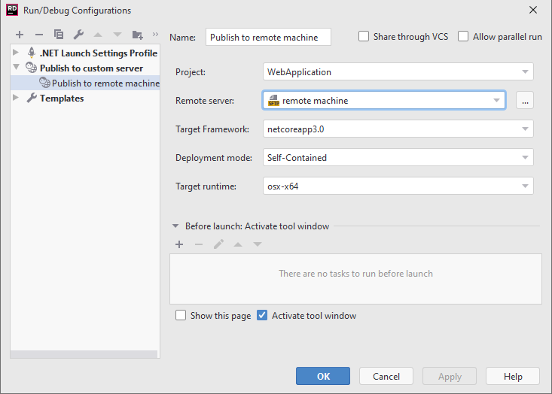Select the Templates tree node

(x=61, y=98)
